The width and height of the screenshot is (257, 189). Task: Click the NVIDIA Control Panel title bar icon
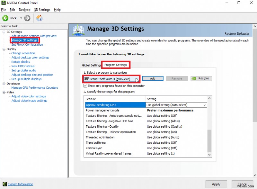pyautogui.click(x=3, y=3)
